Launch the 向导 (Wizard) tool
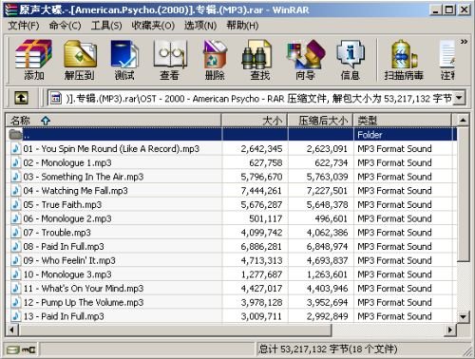The width and height of the screenshot is (475, 359). 305,60
